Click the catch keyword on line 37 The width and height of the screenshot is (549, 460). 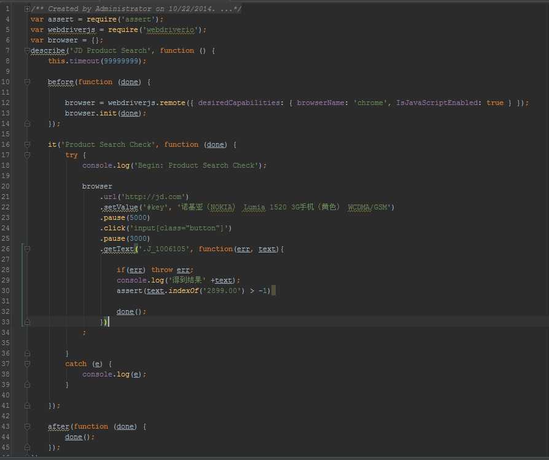(x=76, y=364)
